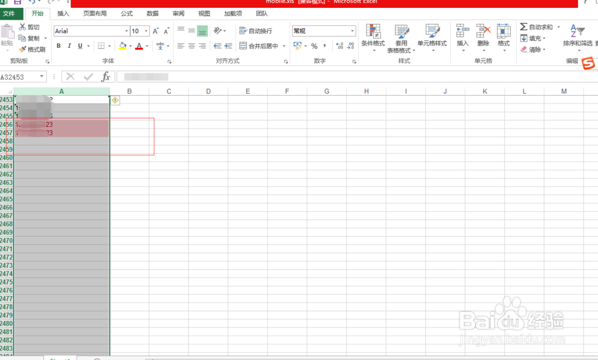Open the Arial font name dropdown
Viewport: 598px width, 360px height.
point(127,31)
